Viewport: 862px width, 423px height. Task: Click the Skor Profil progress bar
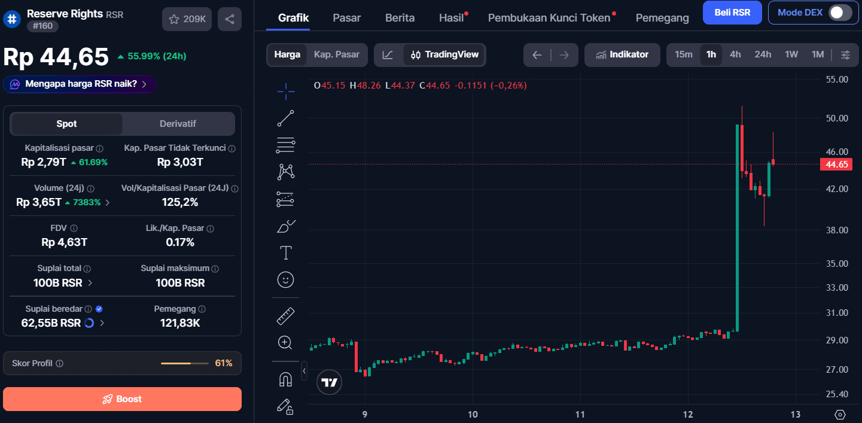[x=185, y=363]
